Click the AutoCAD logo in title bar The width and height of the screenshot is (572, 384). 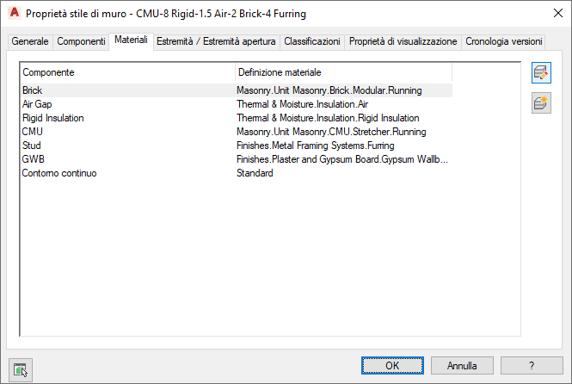click(x=13, y=14)
